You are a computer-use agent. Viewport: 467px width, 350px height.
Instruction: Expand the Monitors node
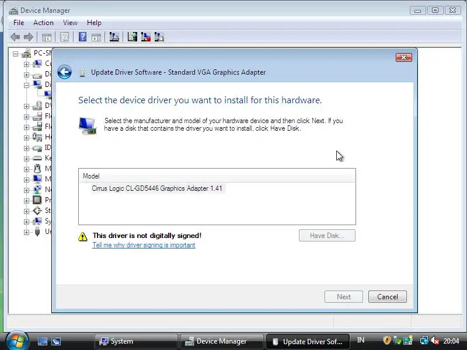[x=26, y=180]
